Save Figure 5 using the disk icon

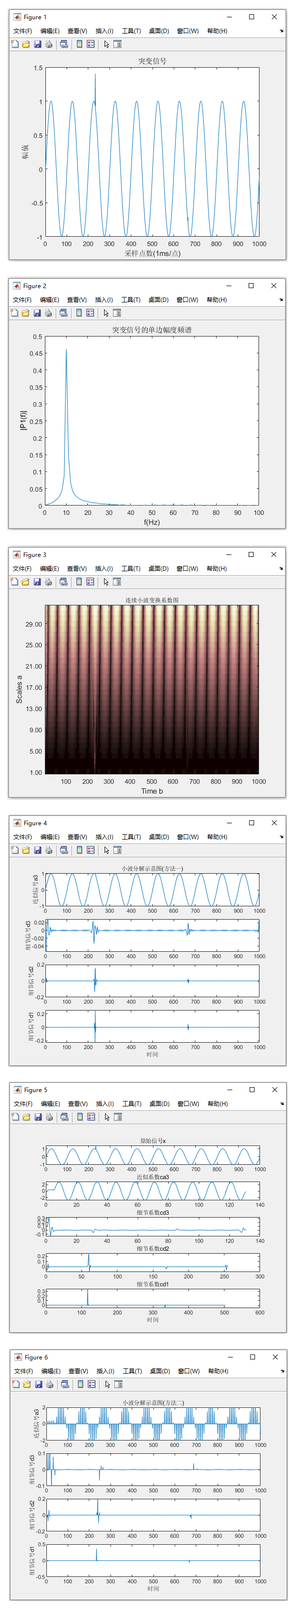(38, 1117)
